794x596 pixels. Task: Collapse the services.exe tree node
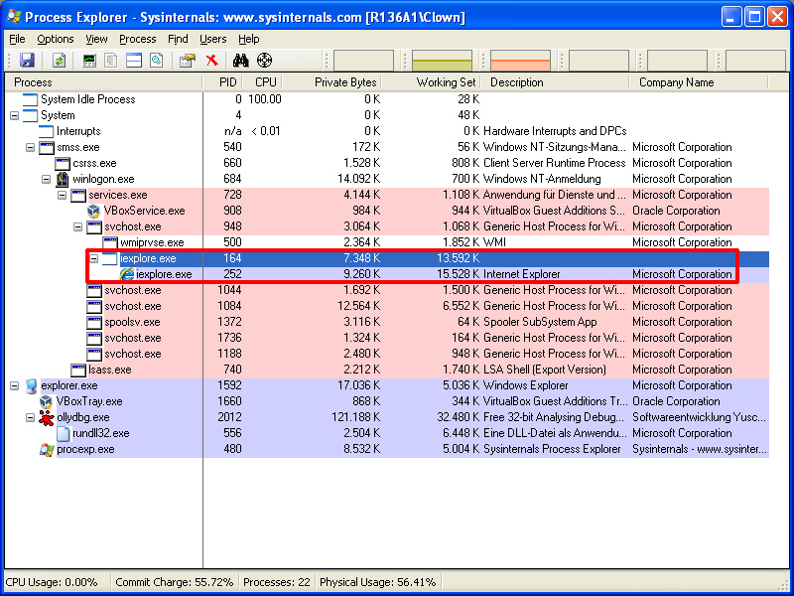click(63, 195)
